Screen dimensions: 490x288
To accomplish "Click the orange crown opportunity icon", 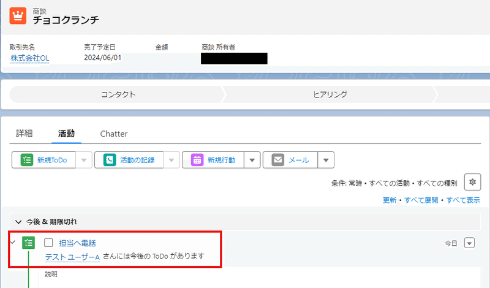I will (x=18, y=16).
